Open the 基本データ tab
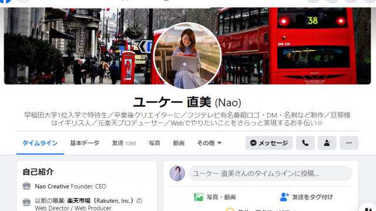 pos(85,143)
